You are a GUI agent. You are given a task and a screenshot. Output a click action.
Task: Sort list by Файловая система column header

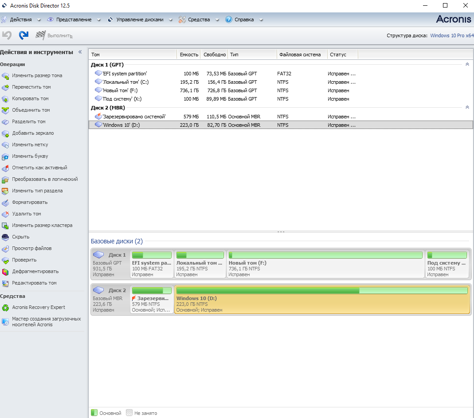[x=302, y=55]
